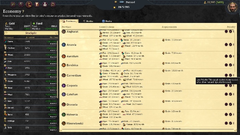The height and width of the screenshot is (135, 240).
Task: Open the marble bust icon screen
Action: point(45,4)
